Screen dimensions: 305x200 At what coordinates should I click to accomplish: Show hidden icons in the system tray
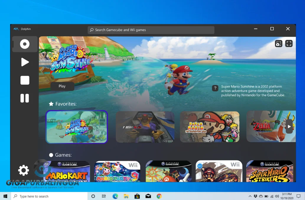(250, 196)
